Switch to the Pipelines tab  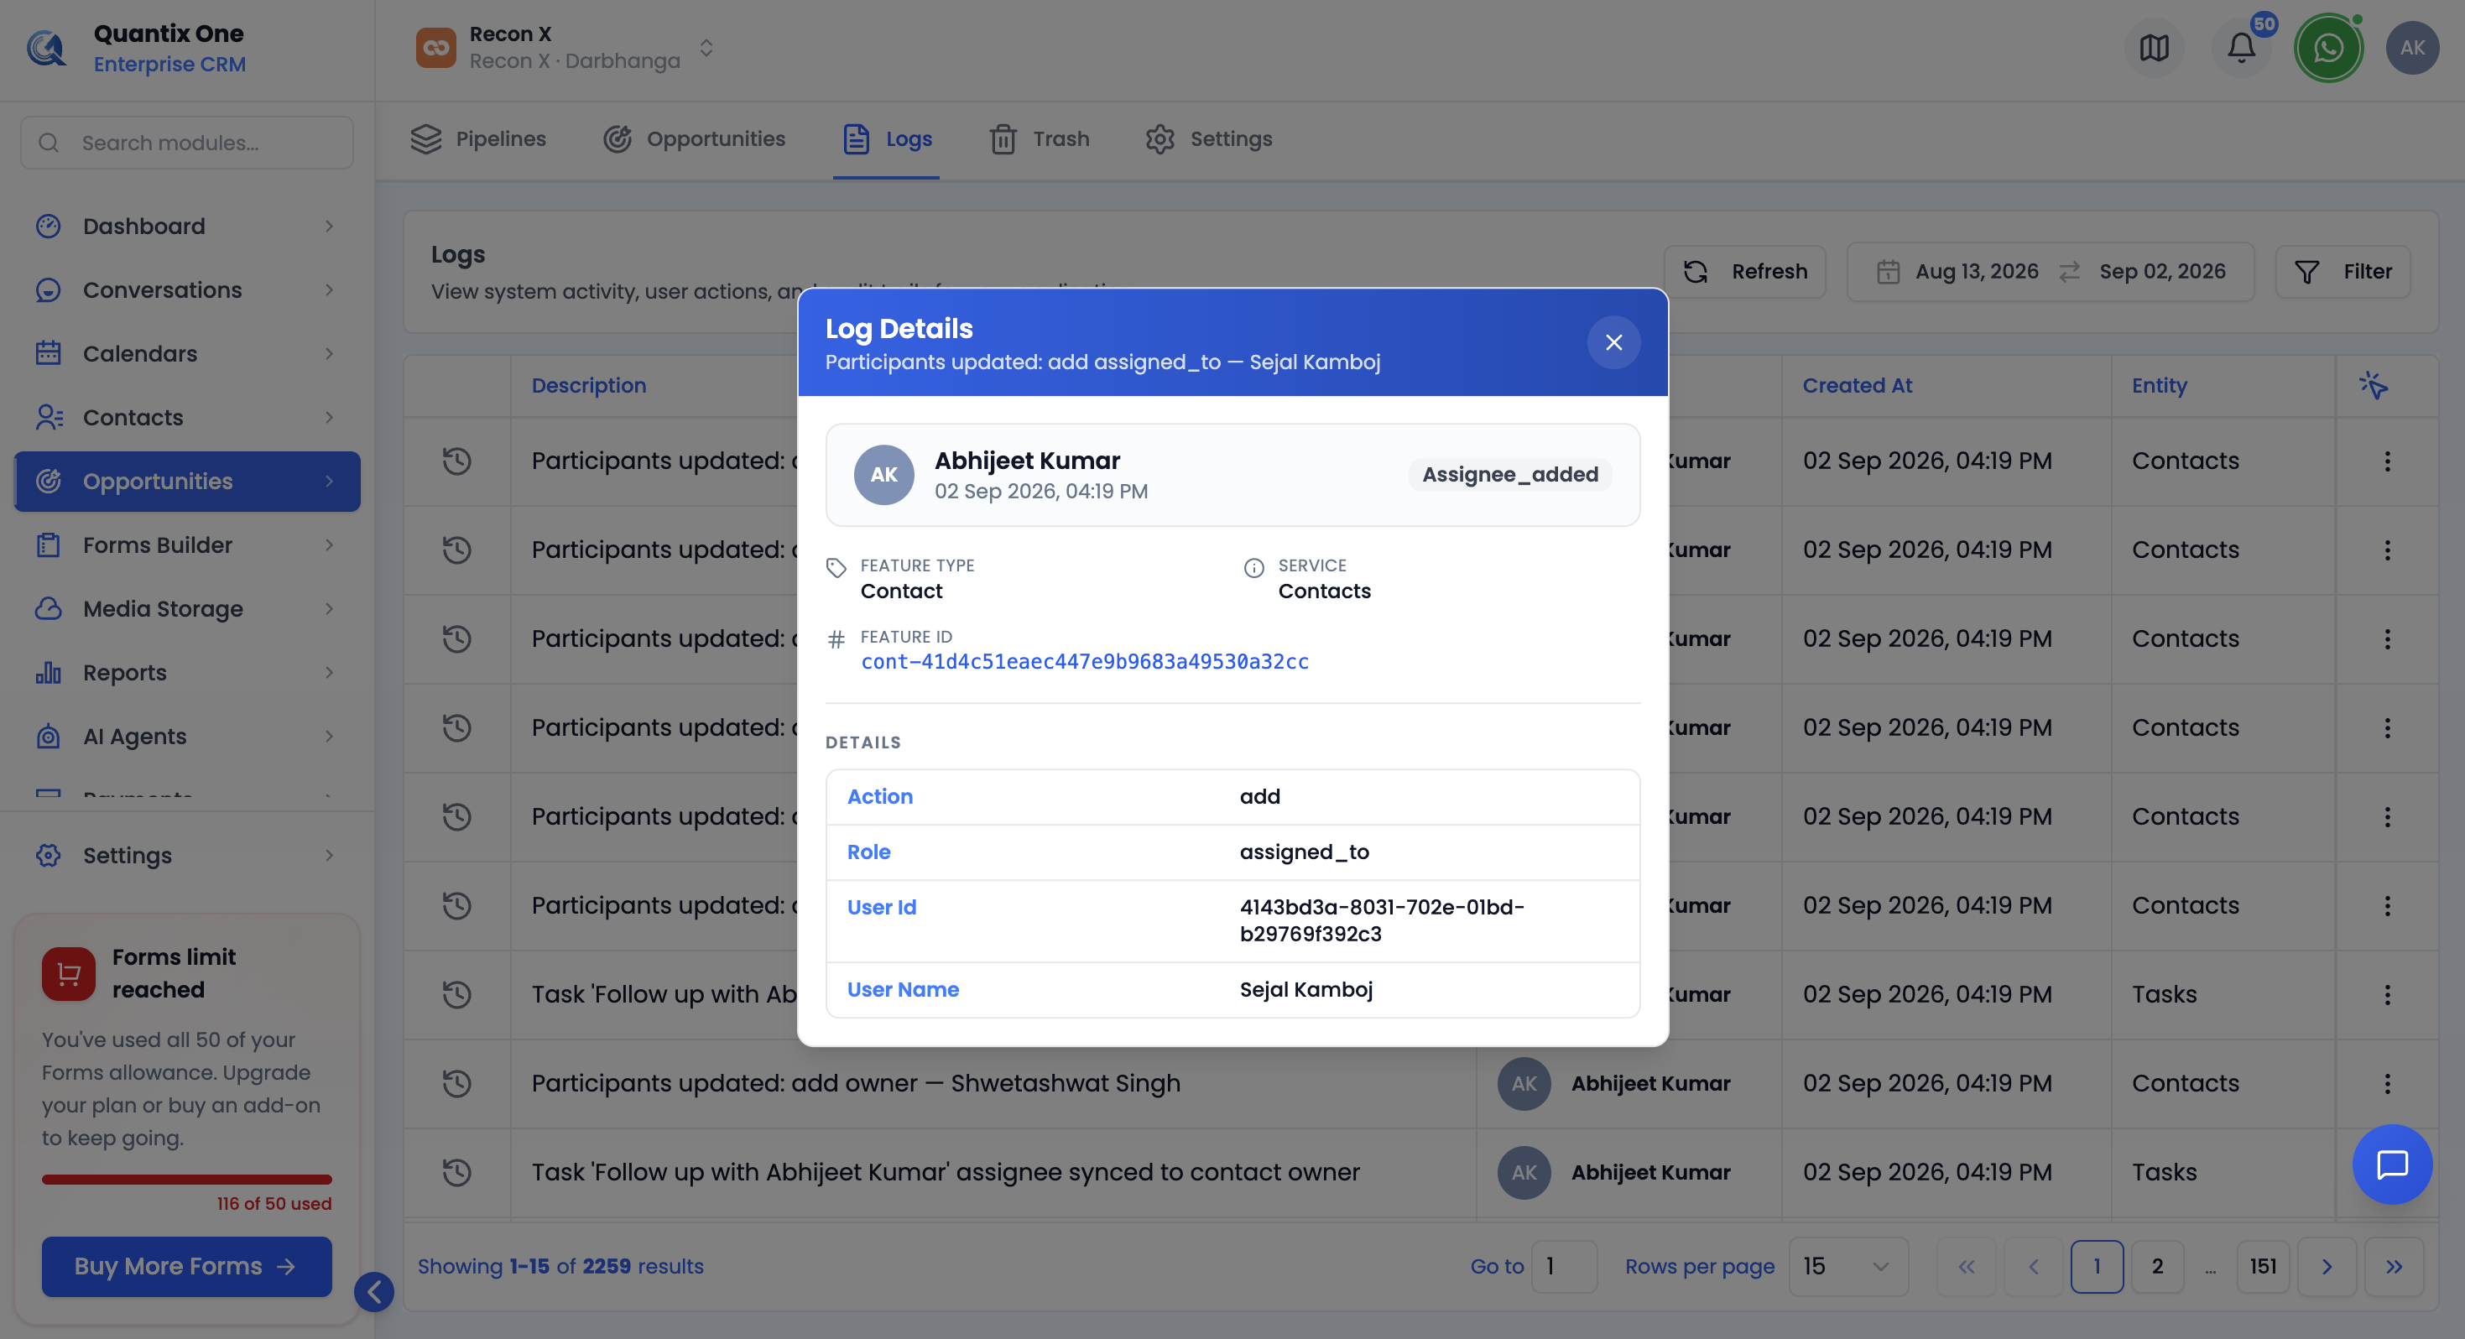478,138
